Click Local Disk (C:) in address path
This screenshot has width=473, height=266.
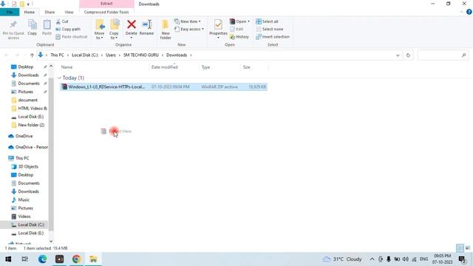pos(85,55)
